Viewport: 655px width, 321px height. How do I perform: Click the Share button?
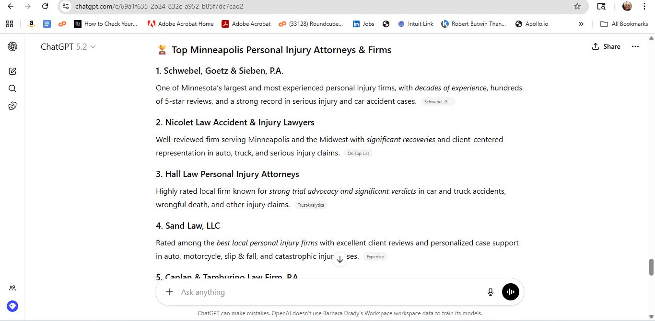tap(606, 46)
